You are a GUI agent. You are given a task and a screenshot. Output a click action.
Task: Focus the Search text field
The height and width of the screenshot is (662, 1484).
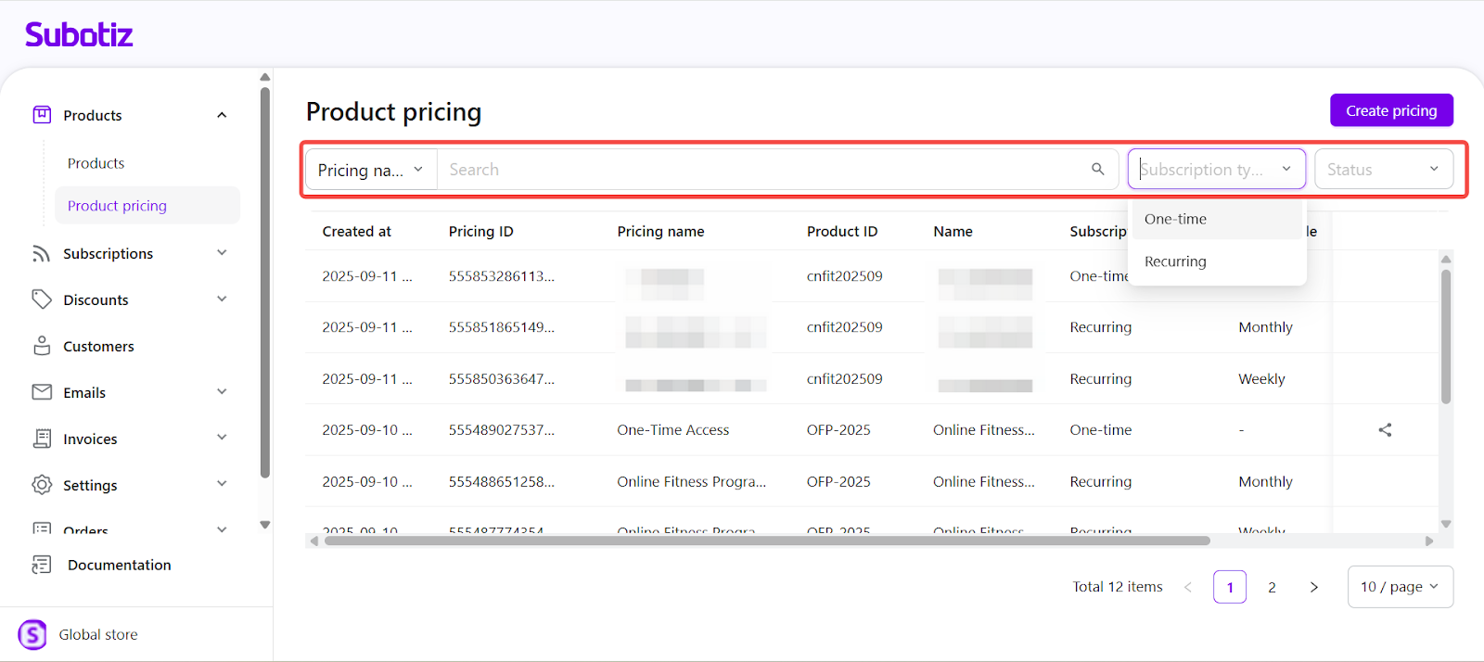tap(761, 170)
